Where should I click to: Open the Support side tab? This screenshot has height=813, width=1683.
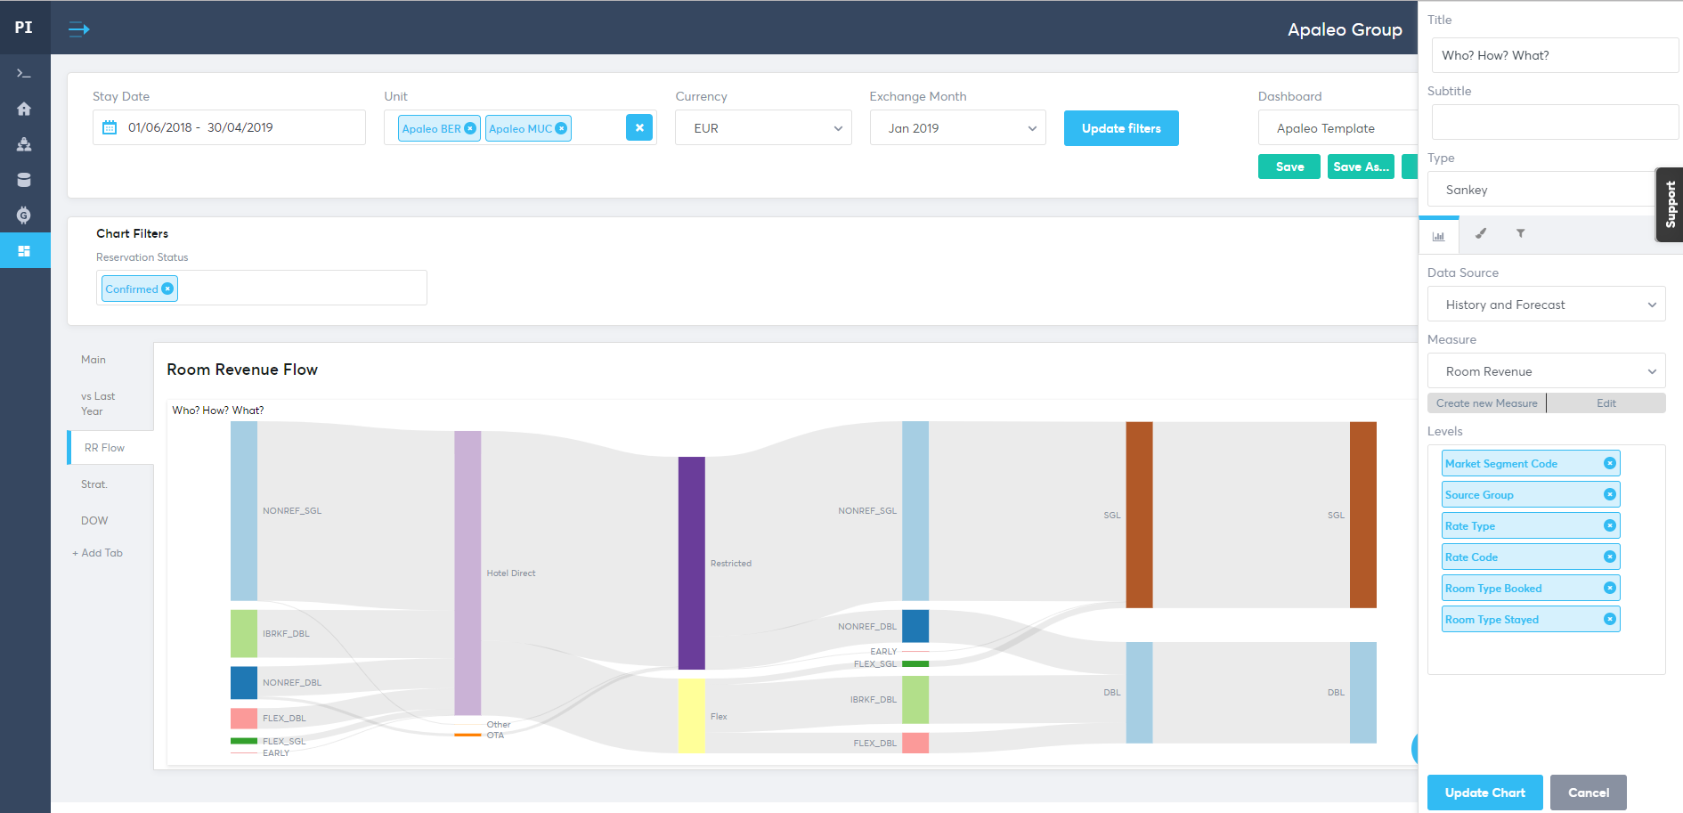1670,205
